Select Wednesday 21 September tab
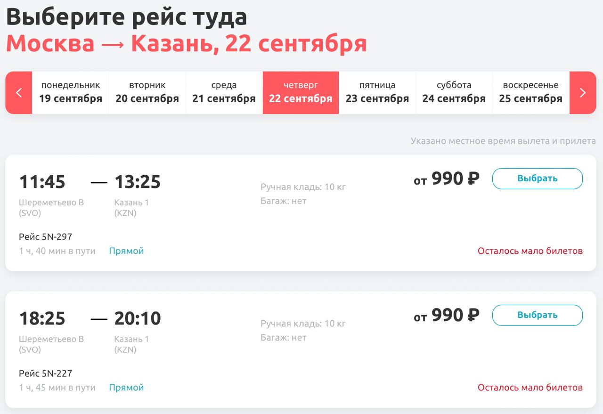603x414 pixels. pos(224,93)
